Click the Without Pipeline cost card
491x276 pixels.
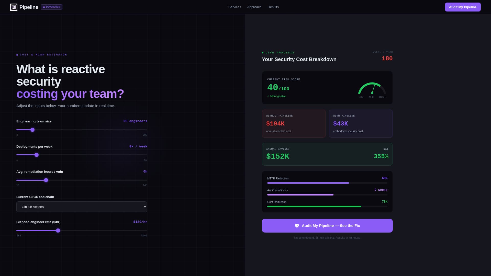pos(294,124)
